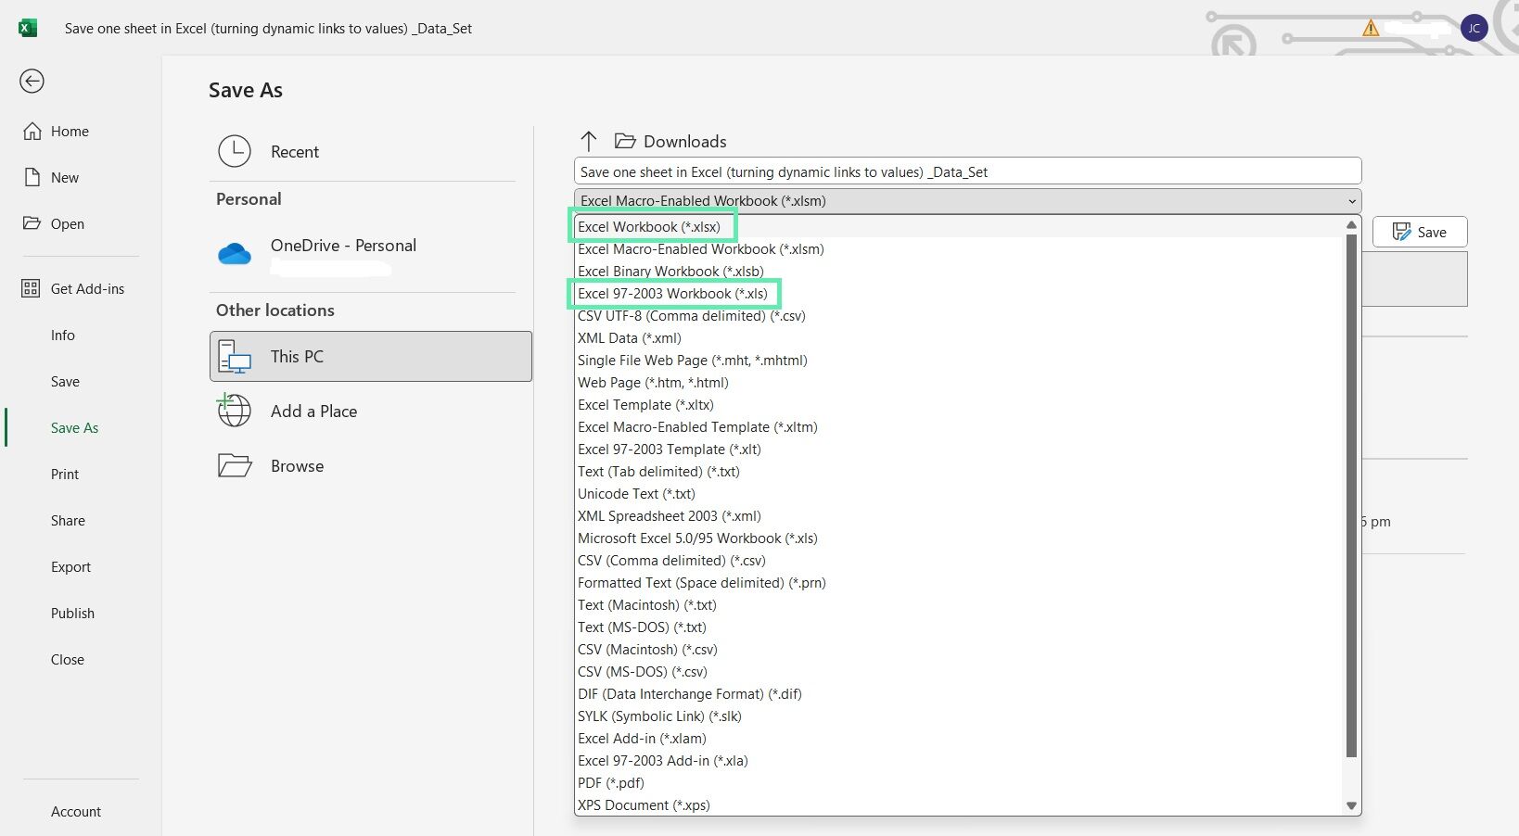Collapse the file type dropdown box

tap(967, 200)
